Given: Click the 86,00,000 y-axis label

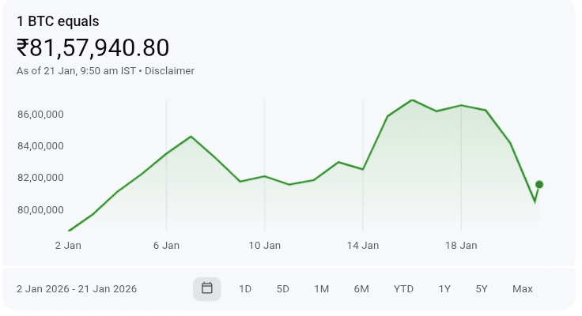Looking at the screenshot, I should (x=40, y=115).
